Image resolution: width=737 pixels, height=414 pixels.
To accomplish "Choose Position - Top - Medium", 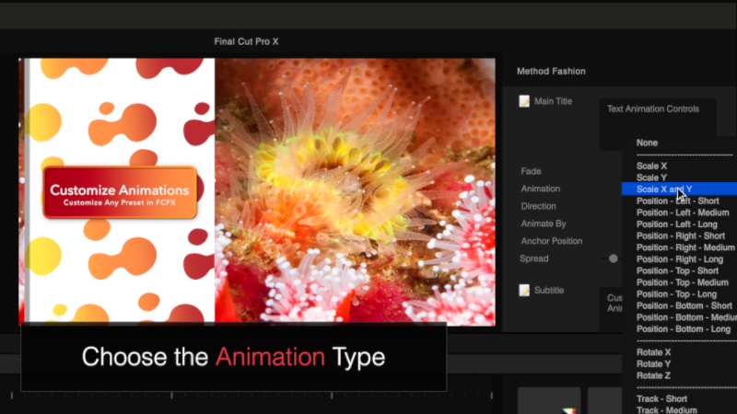I will (683, 282).
